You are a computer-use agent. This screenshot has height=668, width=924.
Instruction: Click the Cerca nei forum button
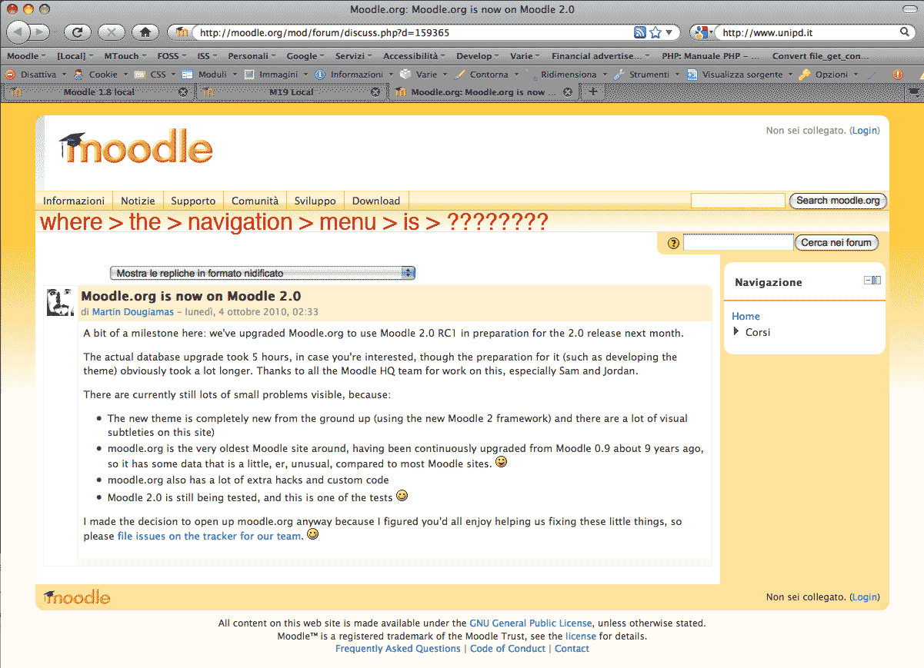pos(836,242)
